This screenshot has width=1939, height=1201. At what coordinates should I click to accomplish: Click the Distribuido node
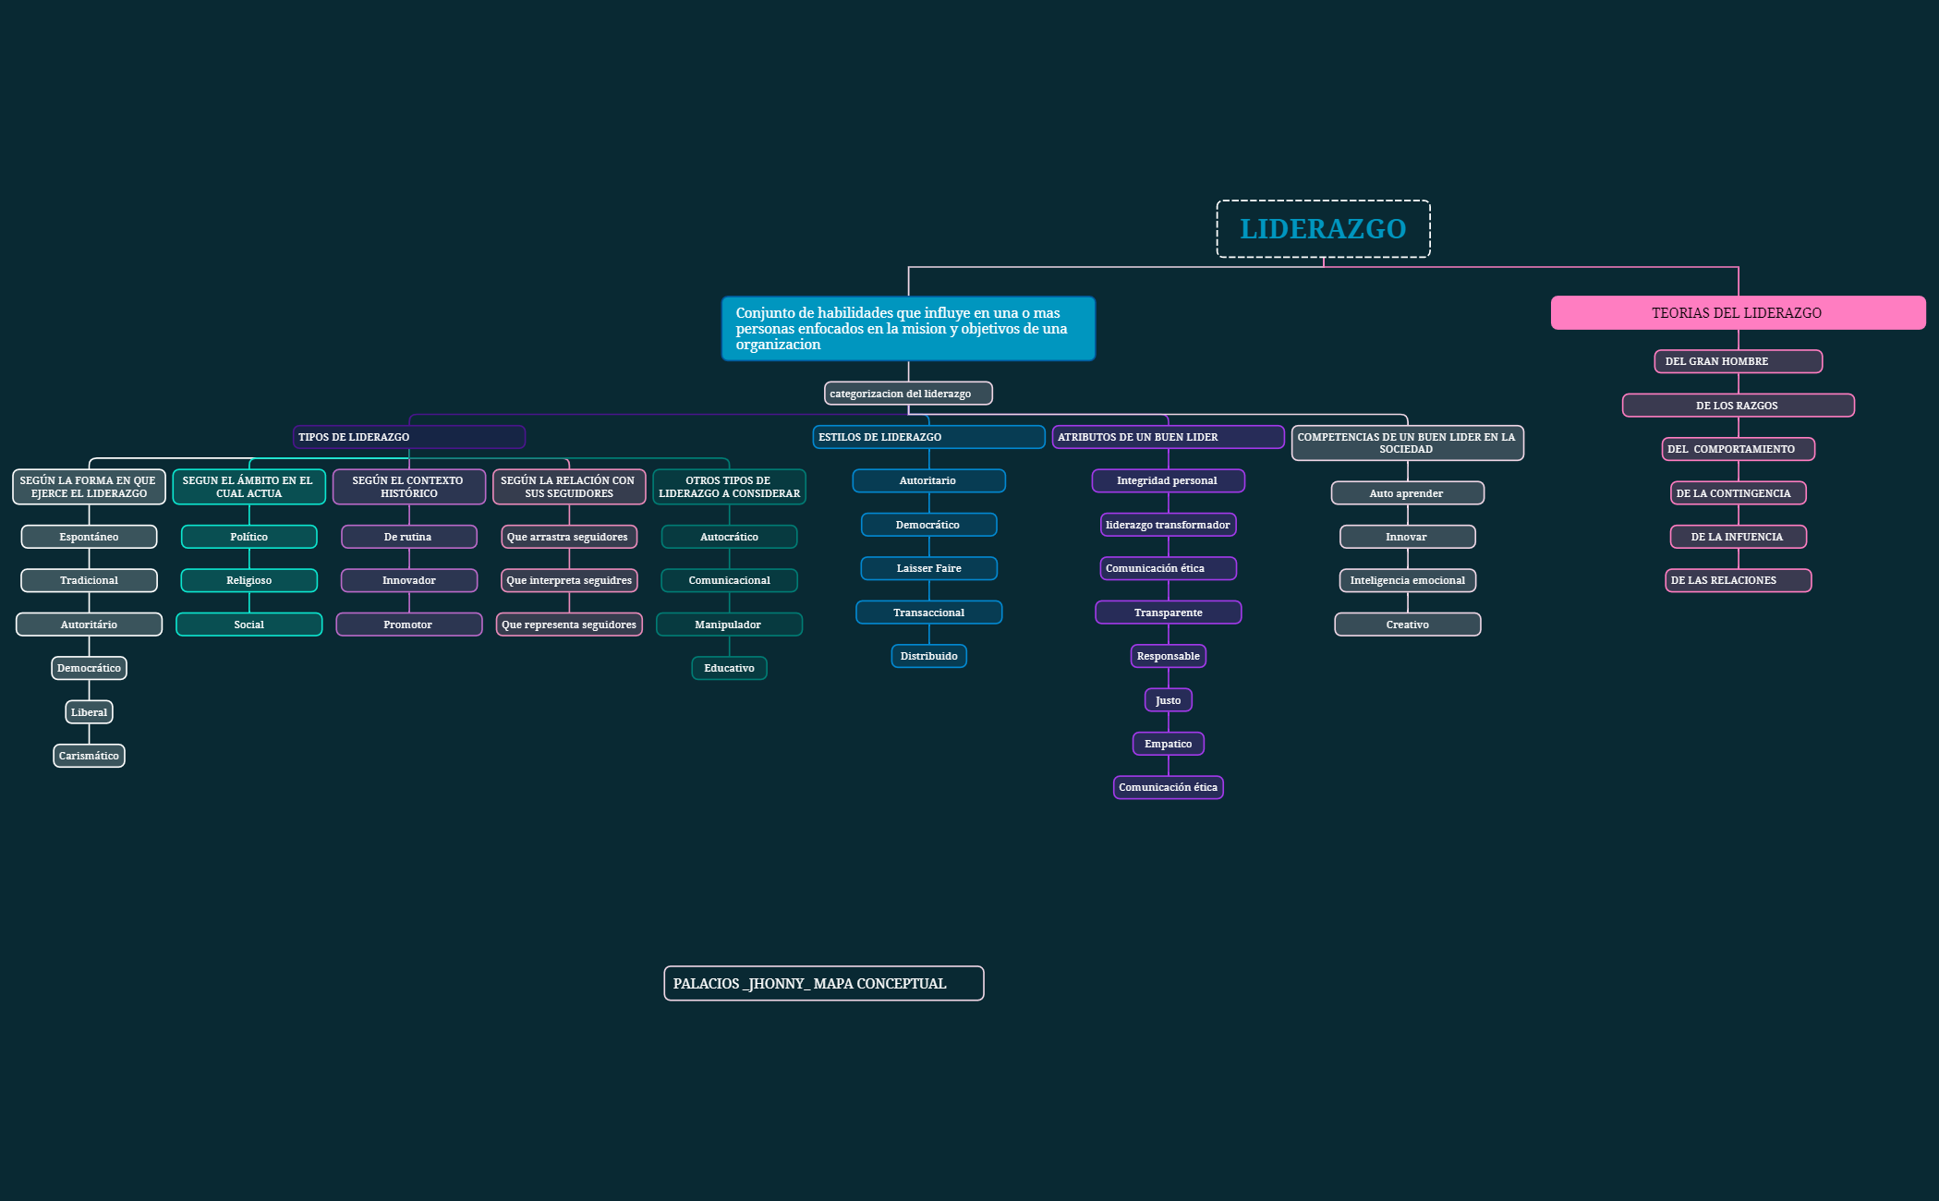click(928, 656)
